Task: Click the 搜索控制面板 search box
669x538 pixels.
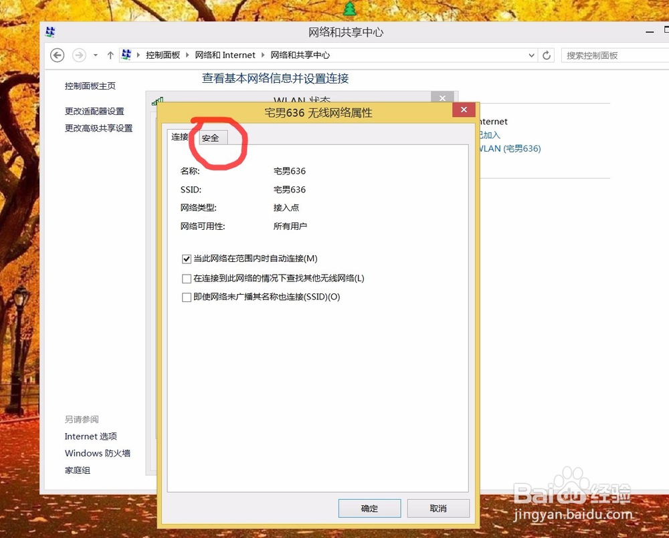Action: click(x=614, y=55)
